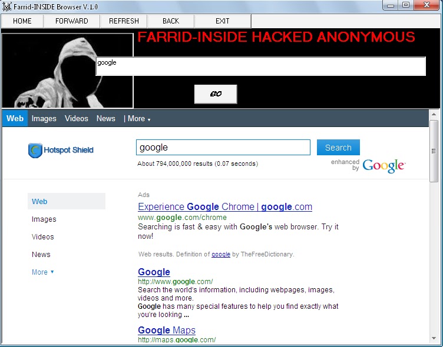Go FORWARD using the toolbar button
The image size is (443, 347).
coord(72,21)
